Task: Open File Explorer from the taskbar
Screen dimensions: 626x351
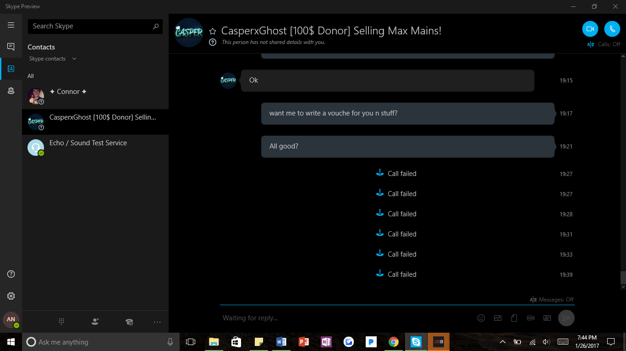Action: (214, 342)
